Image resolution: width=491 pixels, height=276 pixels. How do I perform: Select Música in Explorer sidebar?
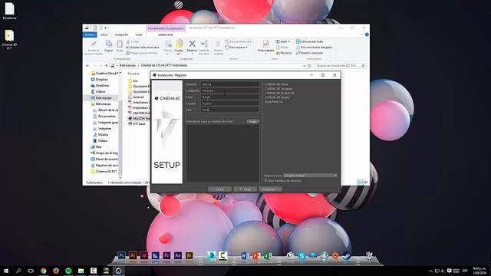point(103,135)
